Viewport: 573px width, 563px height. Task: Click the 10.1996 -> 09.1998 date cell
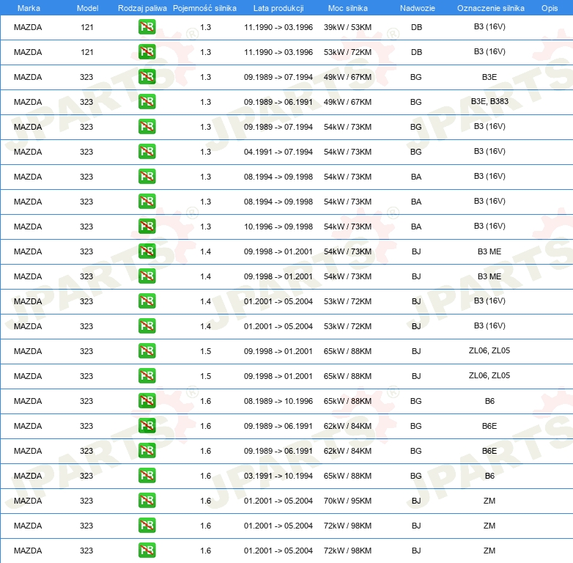point(278,227)
